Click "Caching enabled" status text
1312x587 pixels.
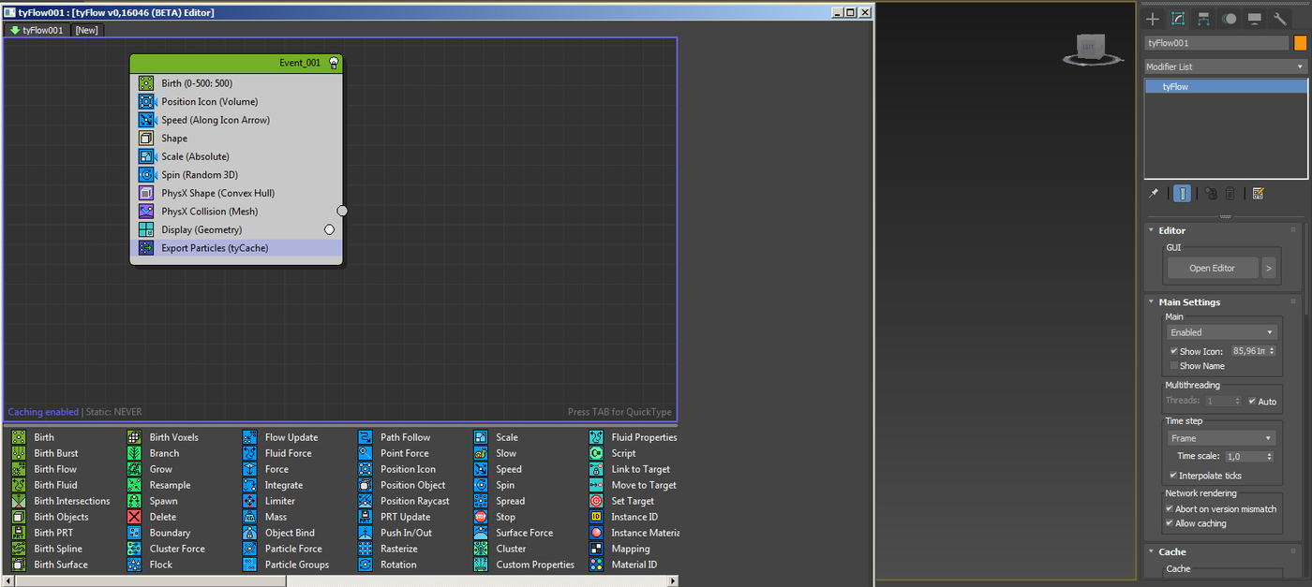click(x=43, y=412)
